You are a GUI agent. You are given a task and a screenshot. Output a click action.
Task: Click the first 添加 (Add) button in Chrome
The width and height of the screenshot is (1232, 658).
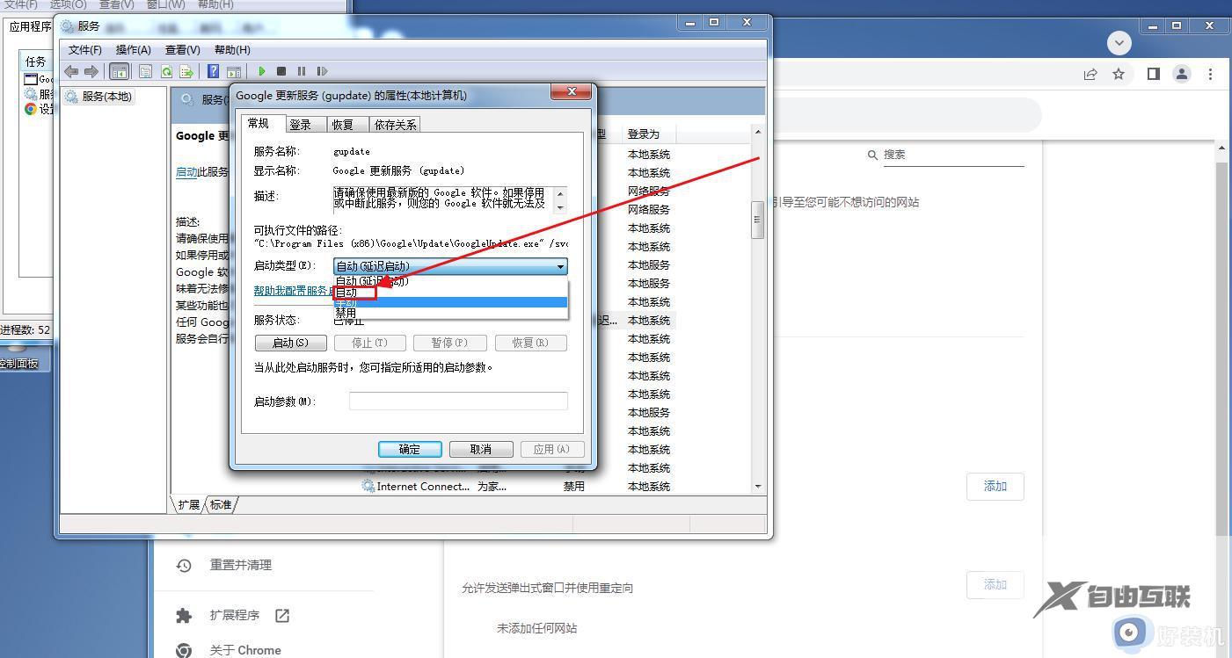[x=995, y=487]
